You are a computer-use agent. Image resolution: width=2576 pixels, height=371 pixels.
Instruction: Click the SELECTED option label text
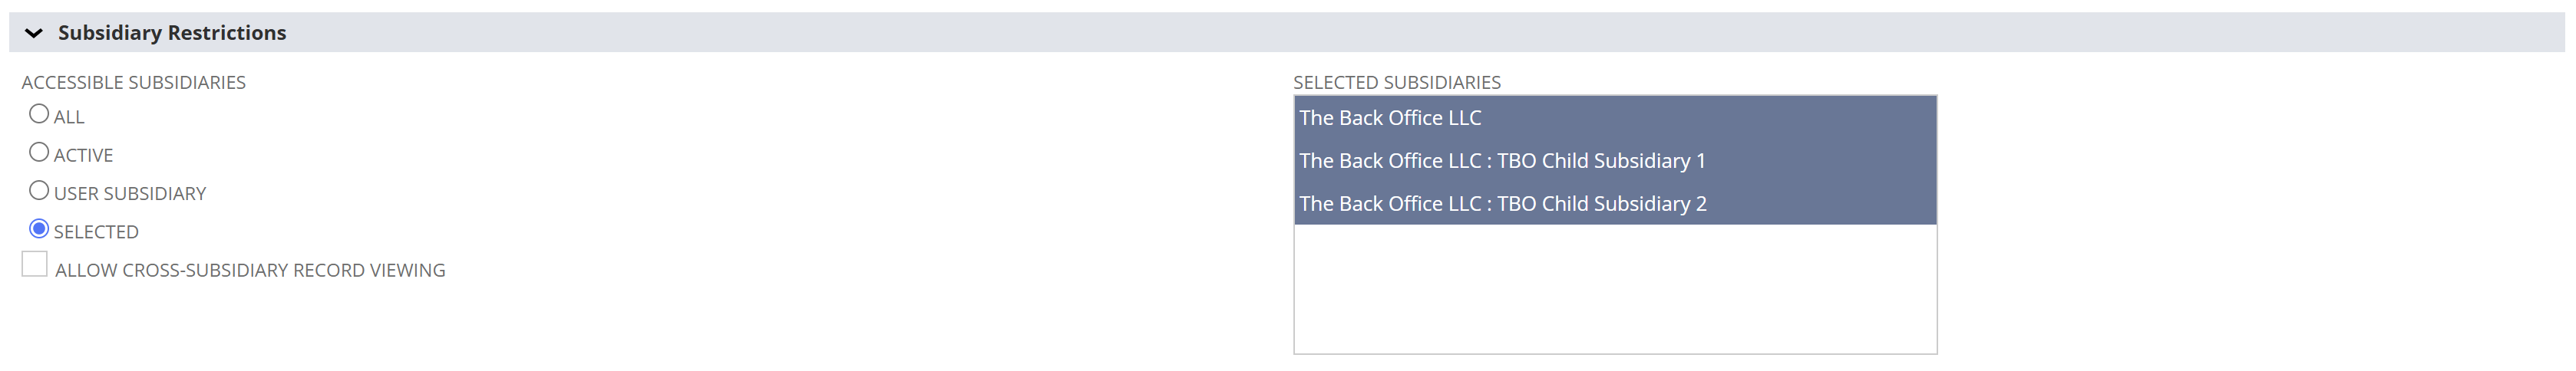(x=96, y=232)
